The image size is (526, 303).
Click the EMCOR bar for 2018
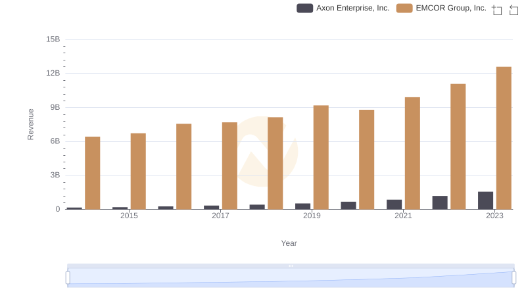coord(275,163)
